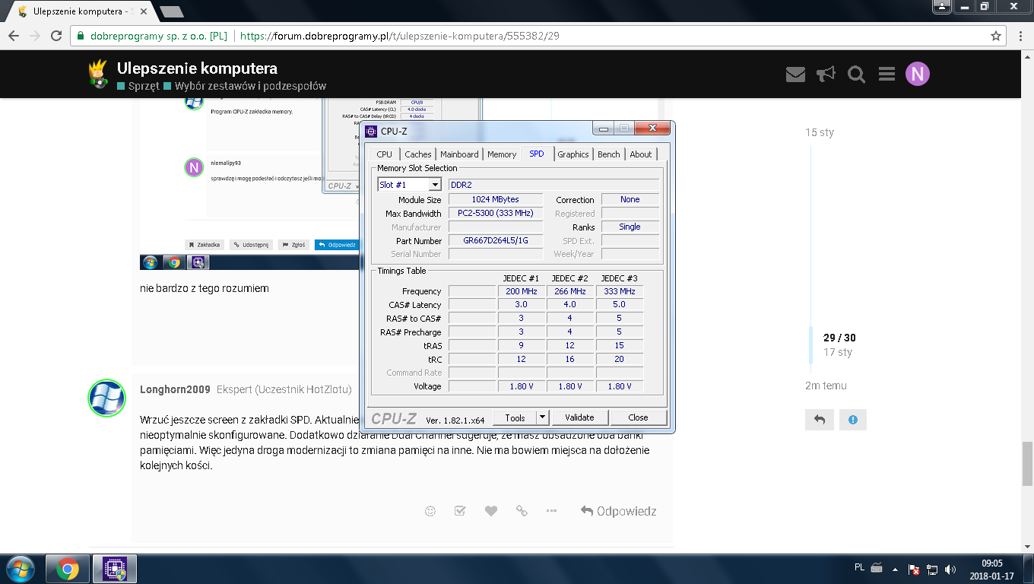Image resolution: width=1034 pixels, height=584 pixels.
Task: Click the Tools button in CPU-Z
Action: 515,417
